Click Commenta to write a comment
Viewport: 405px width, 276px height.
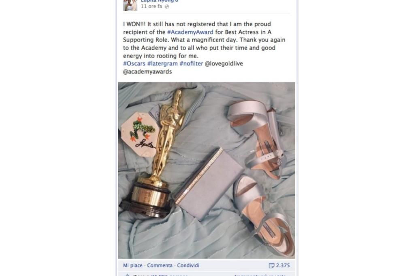(160, 265)
